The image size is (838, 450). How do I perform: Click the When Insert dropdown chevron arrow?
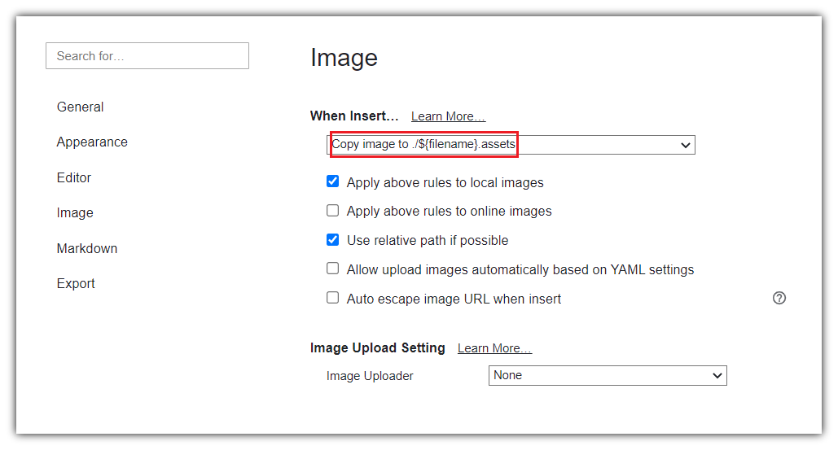pyautogui.click(x=685, y=145)
